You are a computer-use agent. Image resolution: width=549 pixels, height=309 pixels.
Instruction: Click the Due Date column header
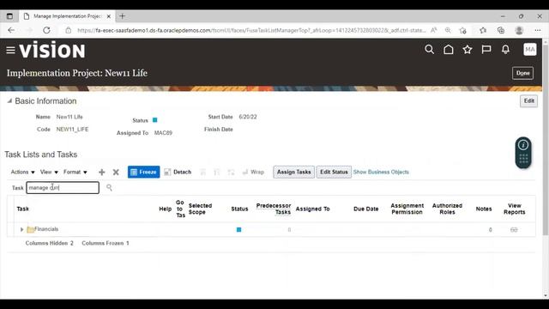[x=366, y=209]
